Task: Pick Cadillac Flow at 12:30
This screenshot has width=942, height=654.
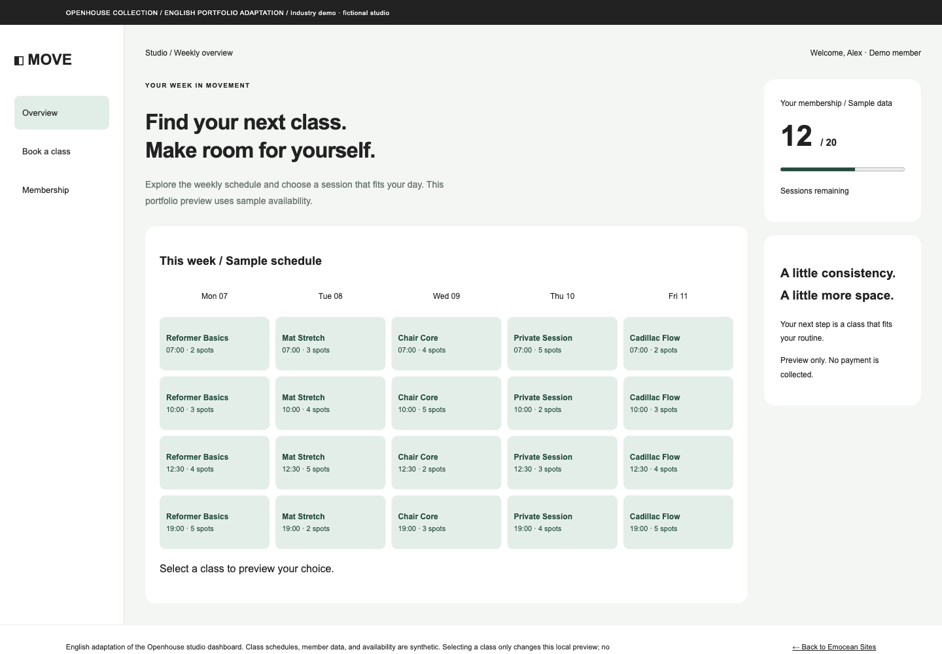Action: 678,463
